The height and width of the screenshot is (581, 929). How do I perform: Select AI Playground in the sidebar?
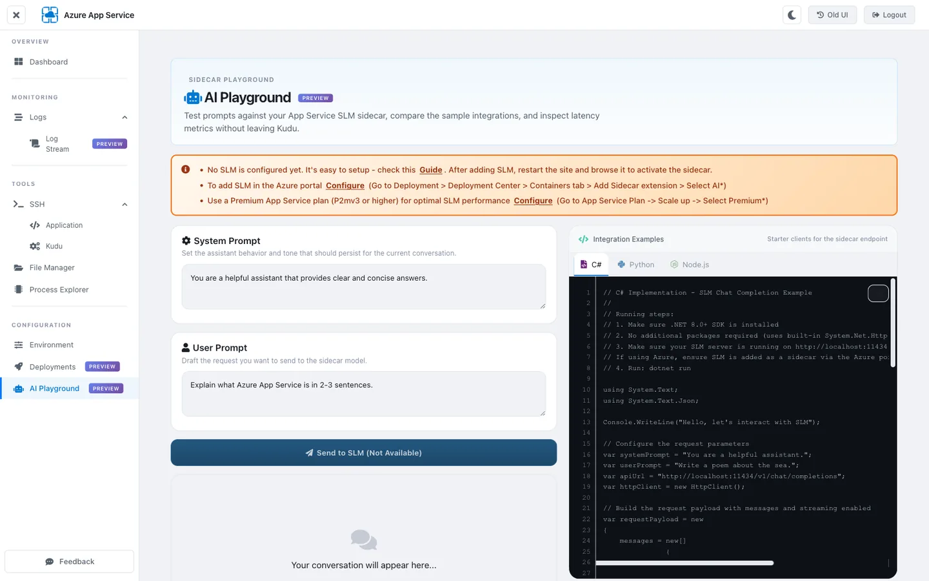[69, 389]
